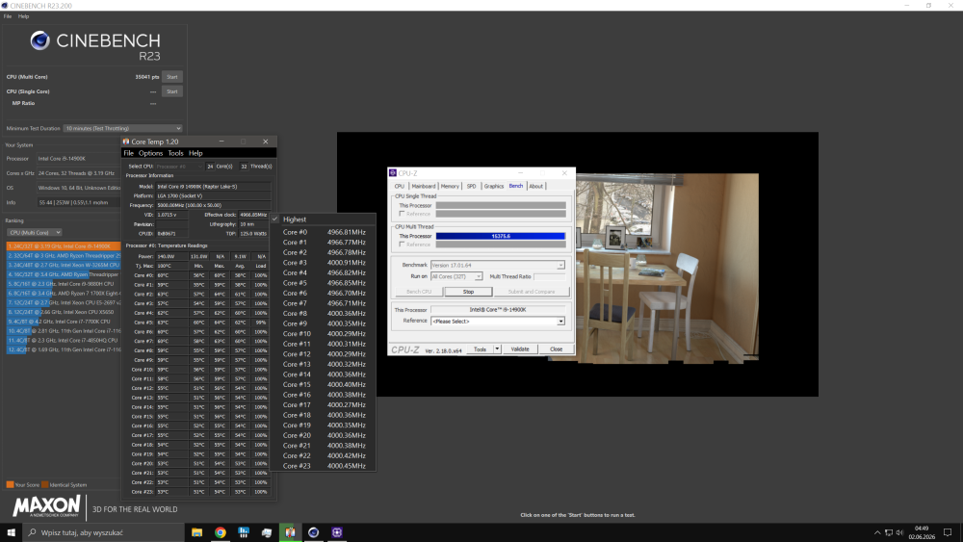Screen dimensions: 963x542
Task: Click the Submit and Compare button
Action: (532, 292)
